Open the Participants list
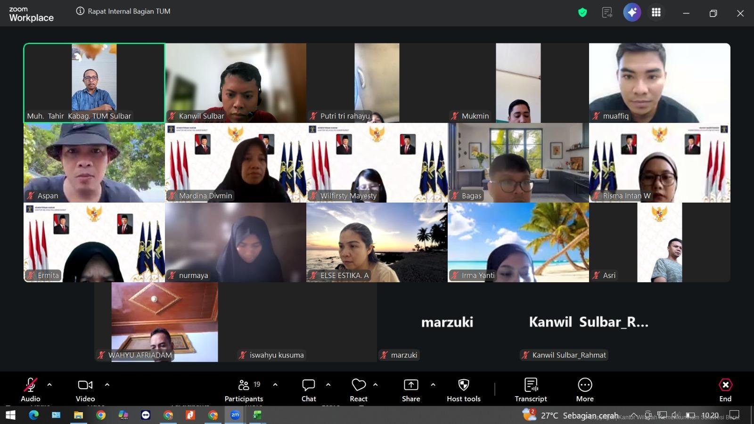754x424 pixels. pyautogui.click(x=244, y=390)
